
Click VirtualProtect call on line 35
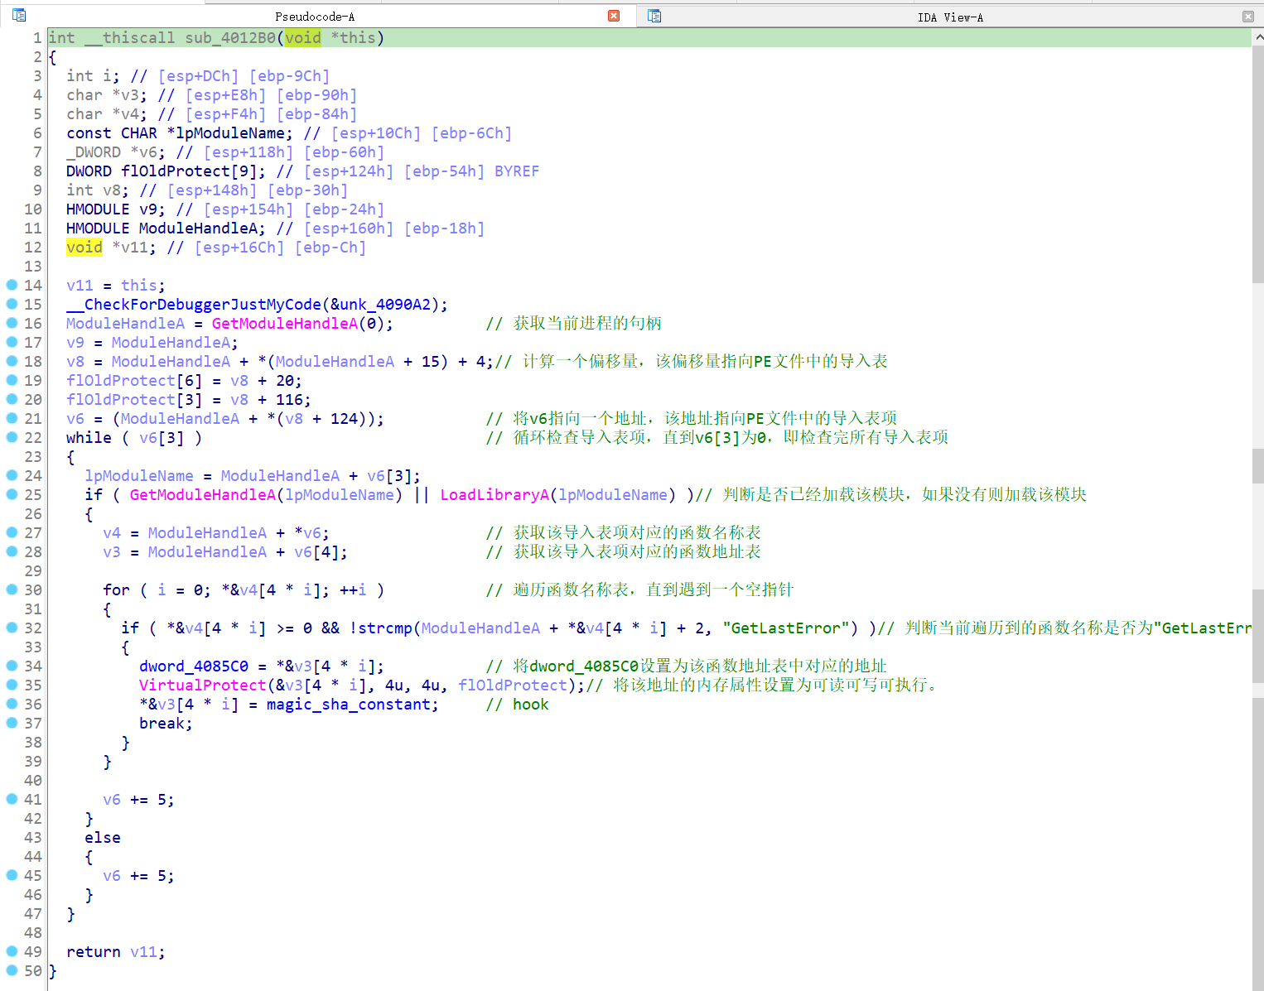[203, 685]
